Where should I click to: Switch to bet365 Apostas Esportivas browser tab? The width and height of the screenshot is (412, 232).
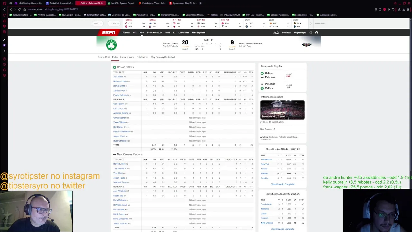pos(121,3)
